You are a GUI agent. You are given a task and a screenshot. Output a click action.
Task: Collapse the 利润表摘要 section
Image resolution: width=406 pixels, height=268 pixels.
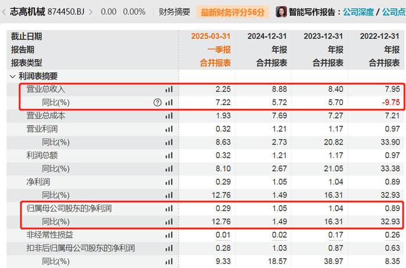pos(12,77)
